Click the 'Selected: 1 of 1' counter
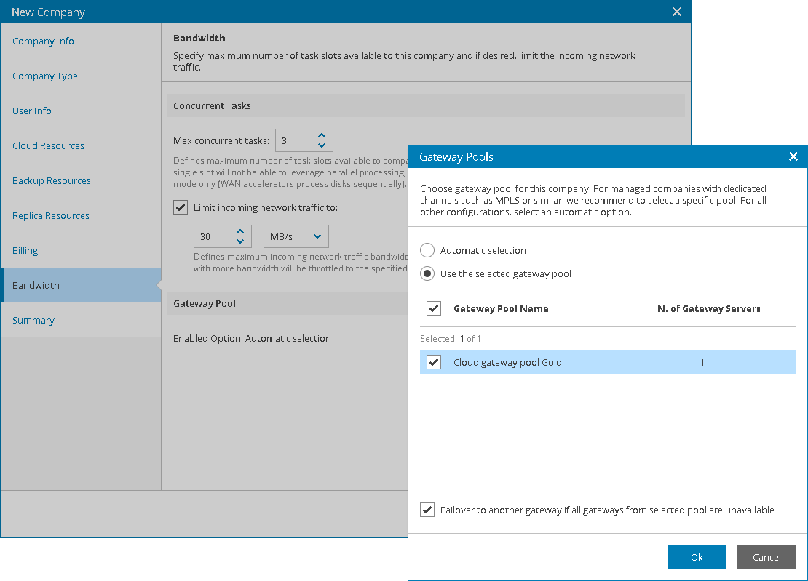This screenshot has height=581, width=808. click(451, 339)
